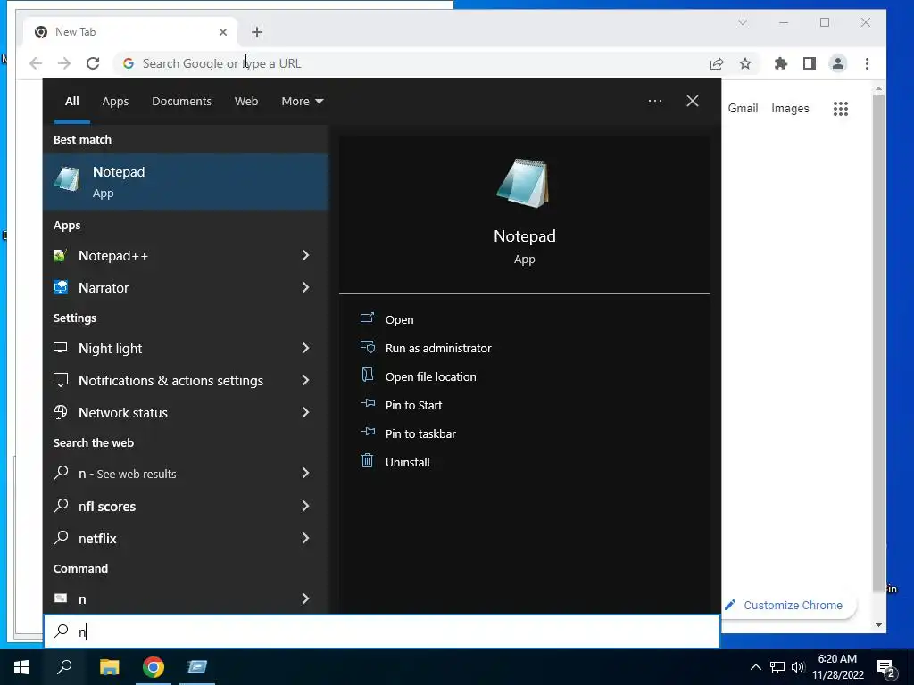The image size is (914, 685).
Task: Choose Pin to taskbar
Action: 420,433
